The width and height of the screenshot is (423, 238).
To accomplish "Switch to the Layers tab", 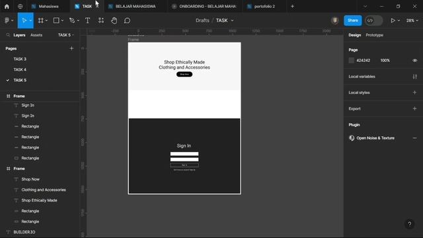I will click(19, 35).
